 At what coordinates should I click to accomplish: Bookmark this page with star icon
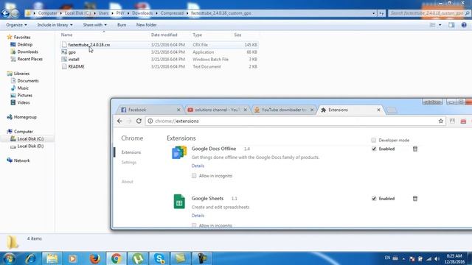click(441, 121)
